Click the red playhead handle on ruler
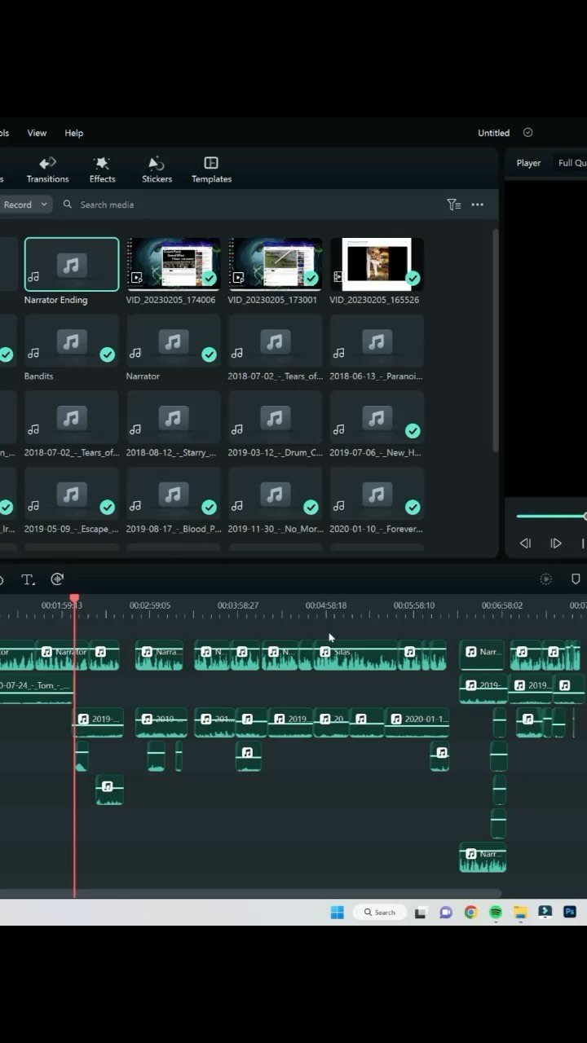The width and height of the screenshot is (587, 1043). point(74,599)
